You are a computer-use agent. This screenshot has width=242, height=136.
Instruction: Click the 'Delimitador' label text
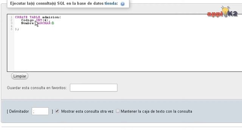19,111
